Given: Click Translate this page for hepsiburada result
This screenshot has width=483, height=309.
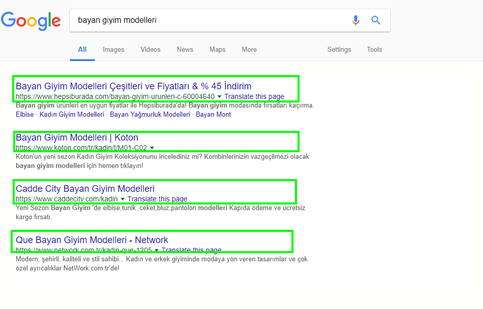Looking at the screenshot, I should (254, 96).
